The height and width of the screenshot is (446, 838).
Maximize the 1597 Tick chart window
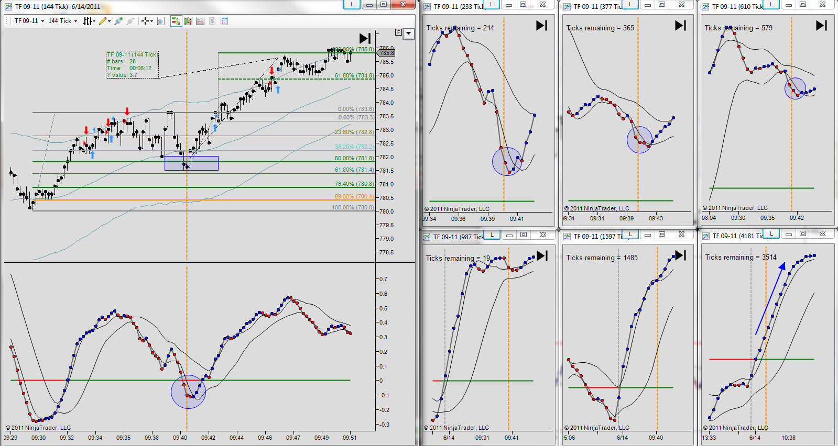(662, 234)
